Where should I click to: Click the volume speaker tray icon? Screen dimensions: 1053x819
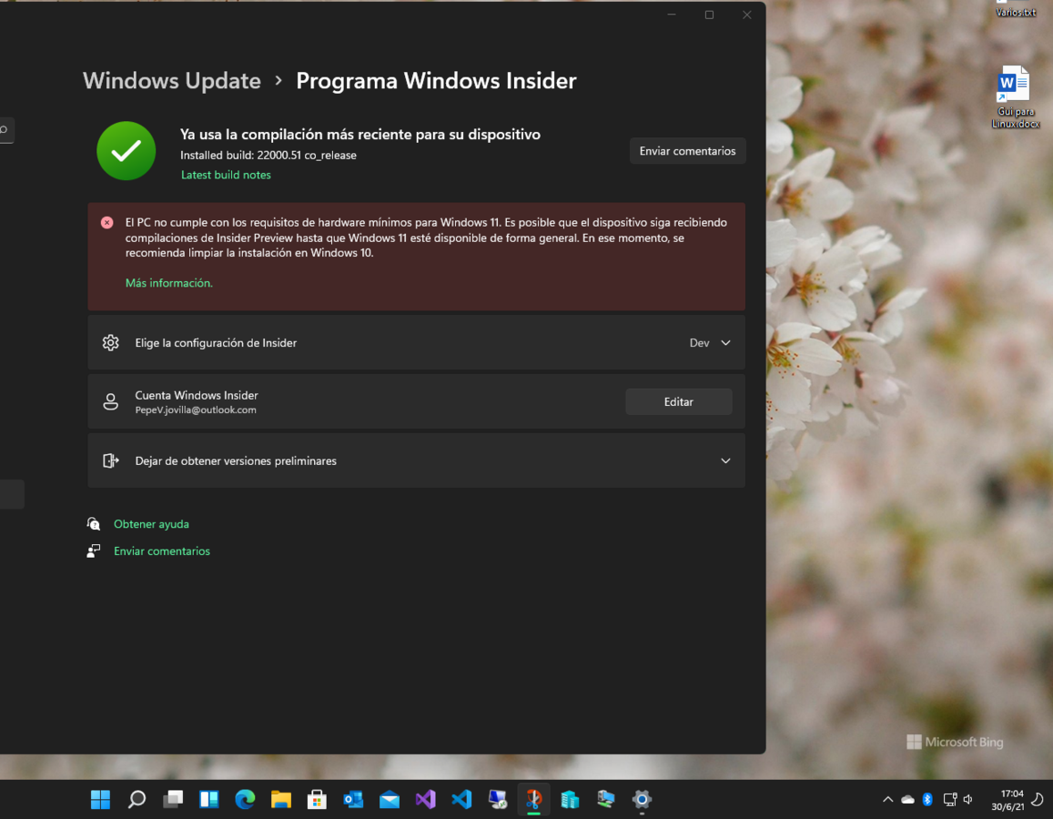pos(968,799)
